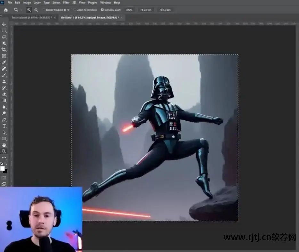Choose the Eyedropper tool
Screen dimensions: 299x252
(4, 62)
